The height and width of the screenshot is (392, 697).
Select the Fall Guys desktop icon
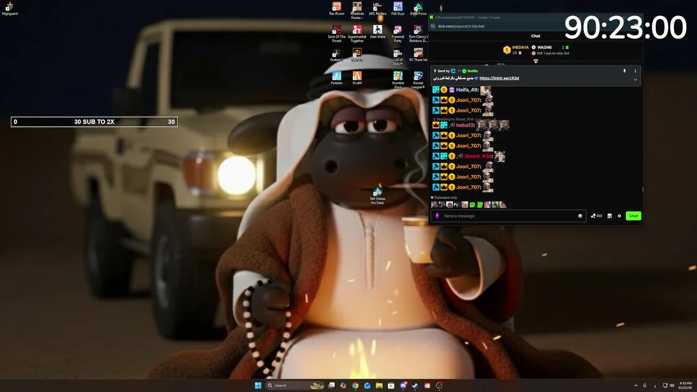(398, 9)
